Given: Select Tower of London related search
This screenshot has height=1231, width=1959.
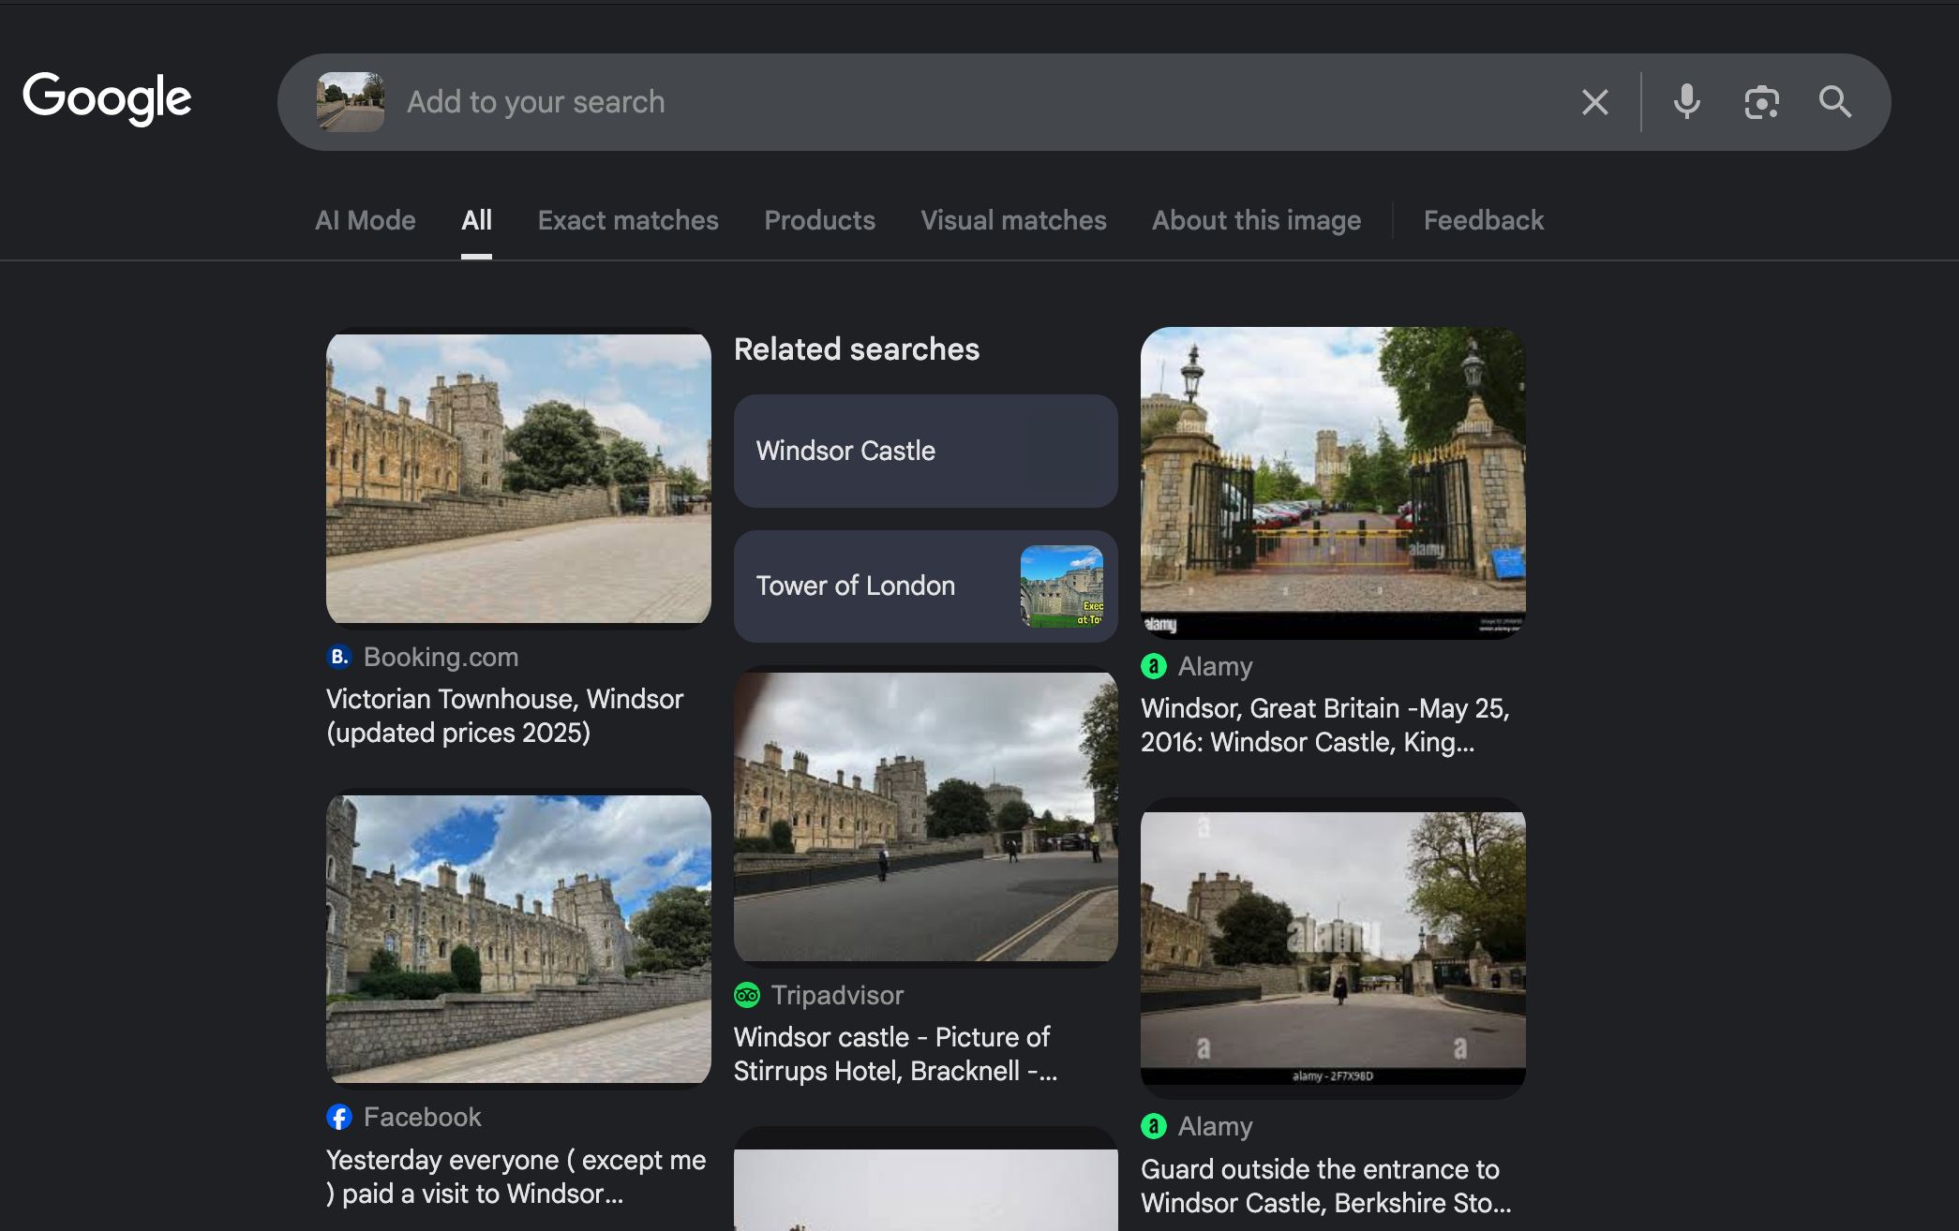Looking at the screenshot, I should pyautogui.click(x=925, y=586).
